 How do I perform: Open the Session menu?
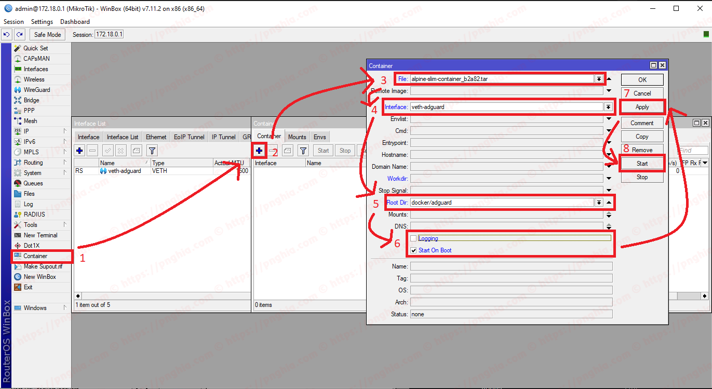coord(14,22)
